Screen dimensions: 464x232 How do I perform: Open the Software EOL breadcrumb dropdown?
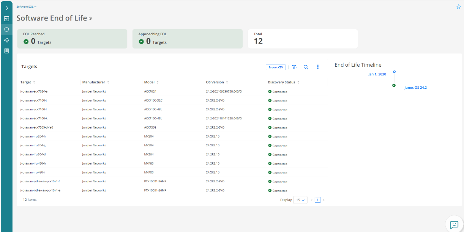(27, 6)
